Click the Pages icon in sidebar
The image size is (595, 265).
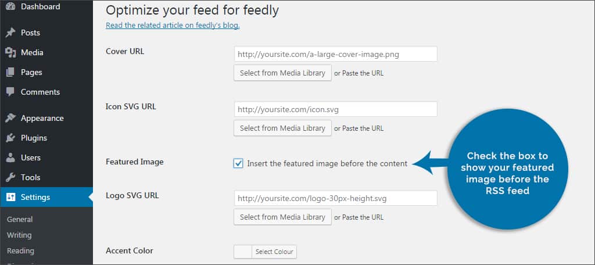10,73
